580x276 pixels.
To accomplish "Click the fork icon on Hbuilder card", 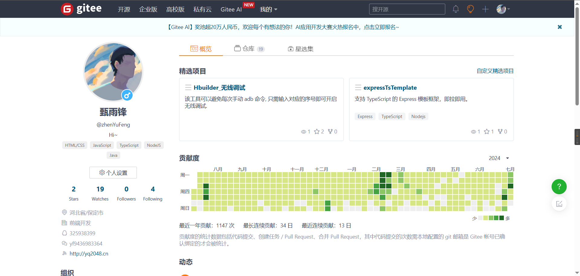I will tap(330, 131).
